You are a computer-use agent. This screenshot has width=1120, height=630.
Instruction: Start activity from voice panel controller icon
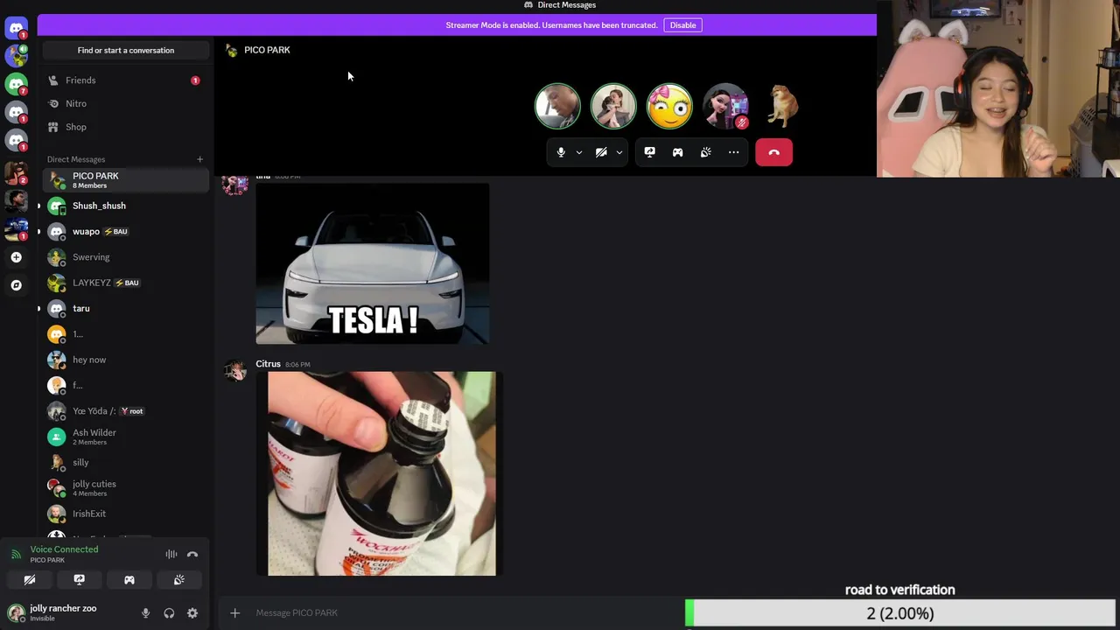129,579
